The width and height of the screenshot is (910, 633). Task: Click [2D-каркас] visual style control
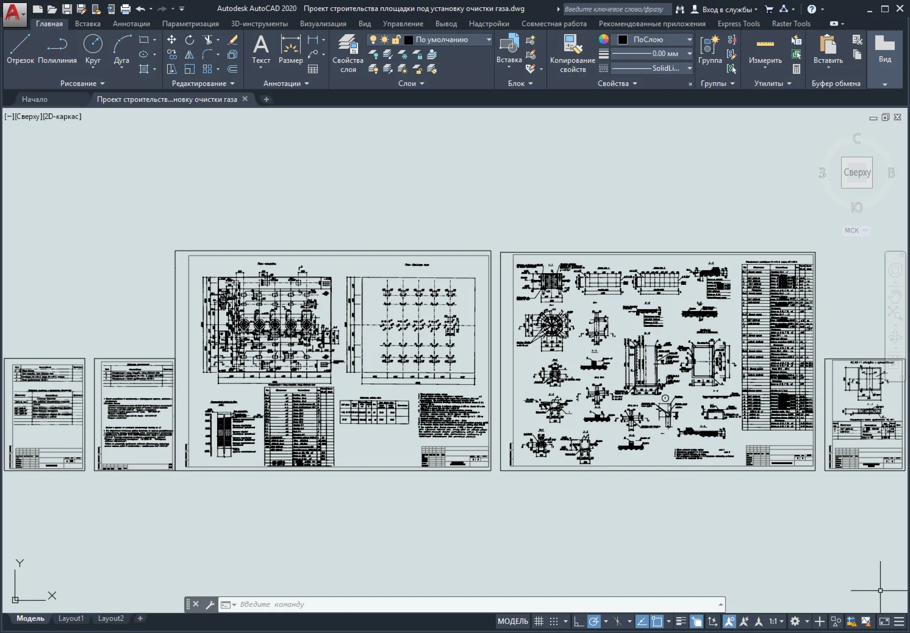click(62, 116)
